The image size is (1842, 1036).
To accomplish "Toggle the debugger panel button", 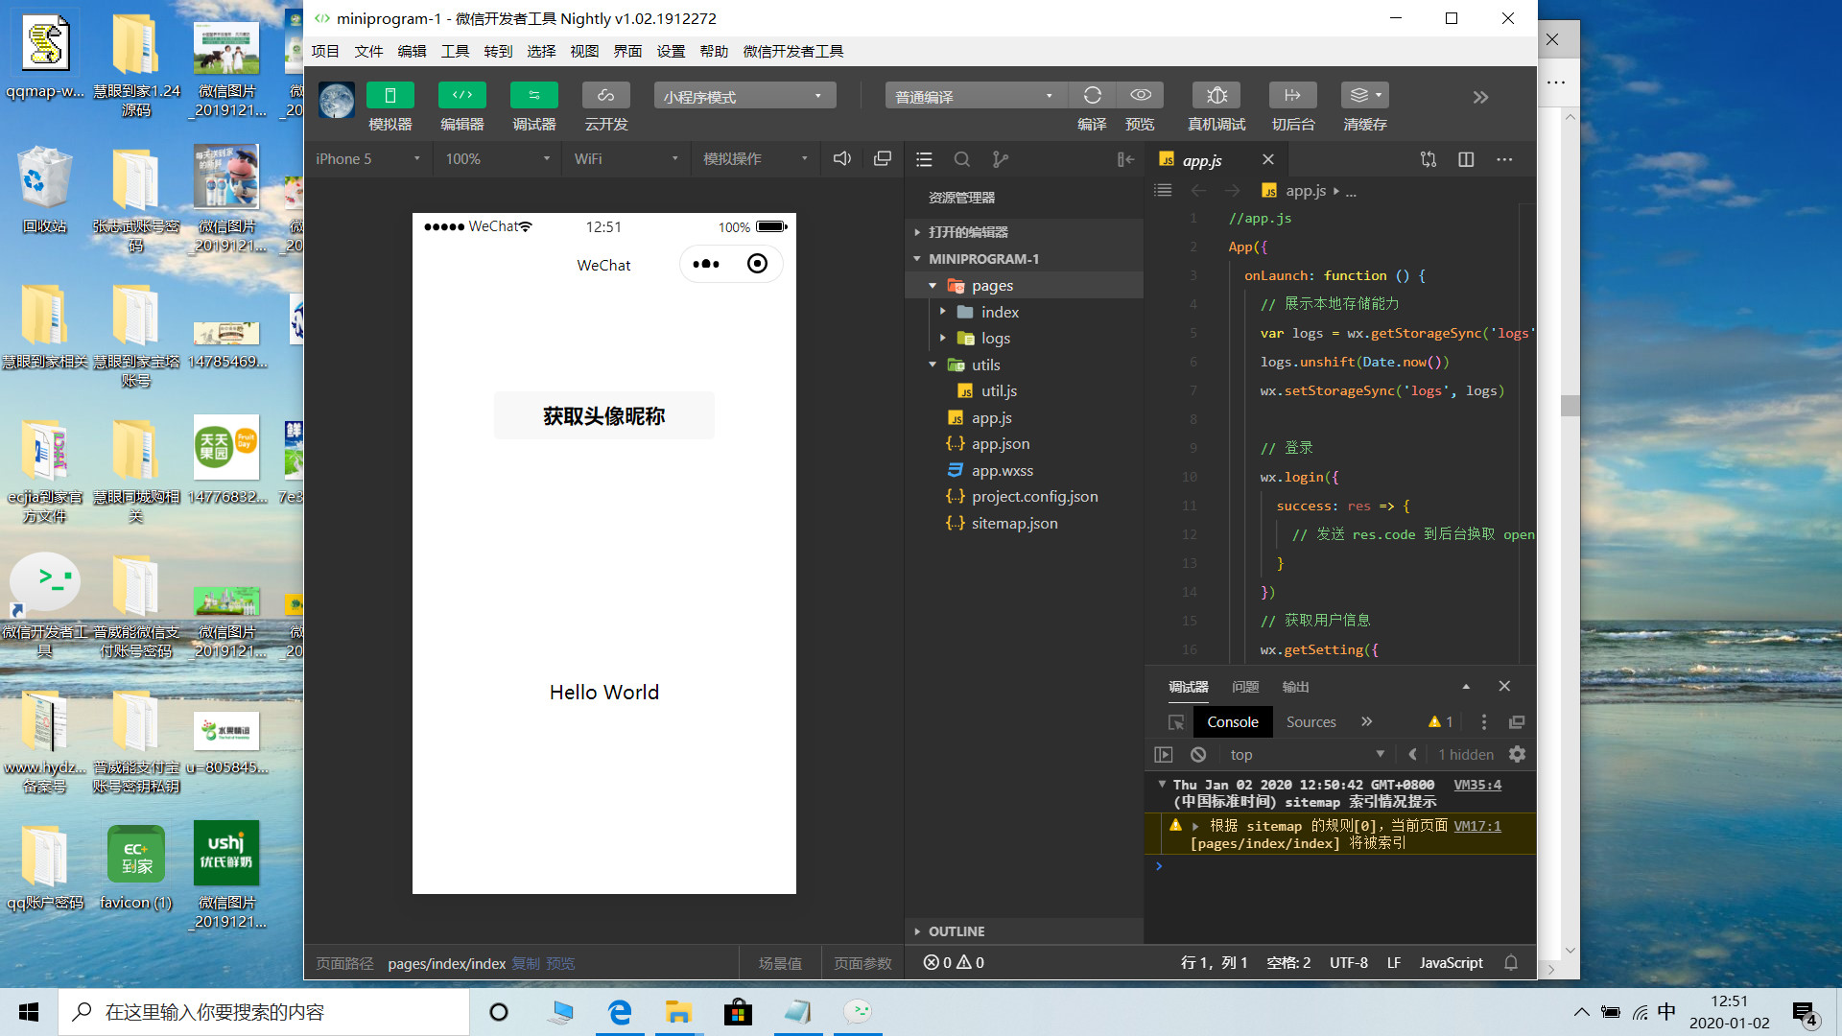I will tap(533, 95).
